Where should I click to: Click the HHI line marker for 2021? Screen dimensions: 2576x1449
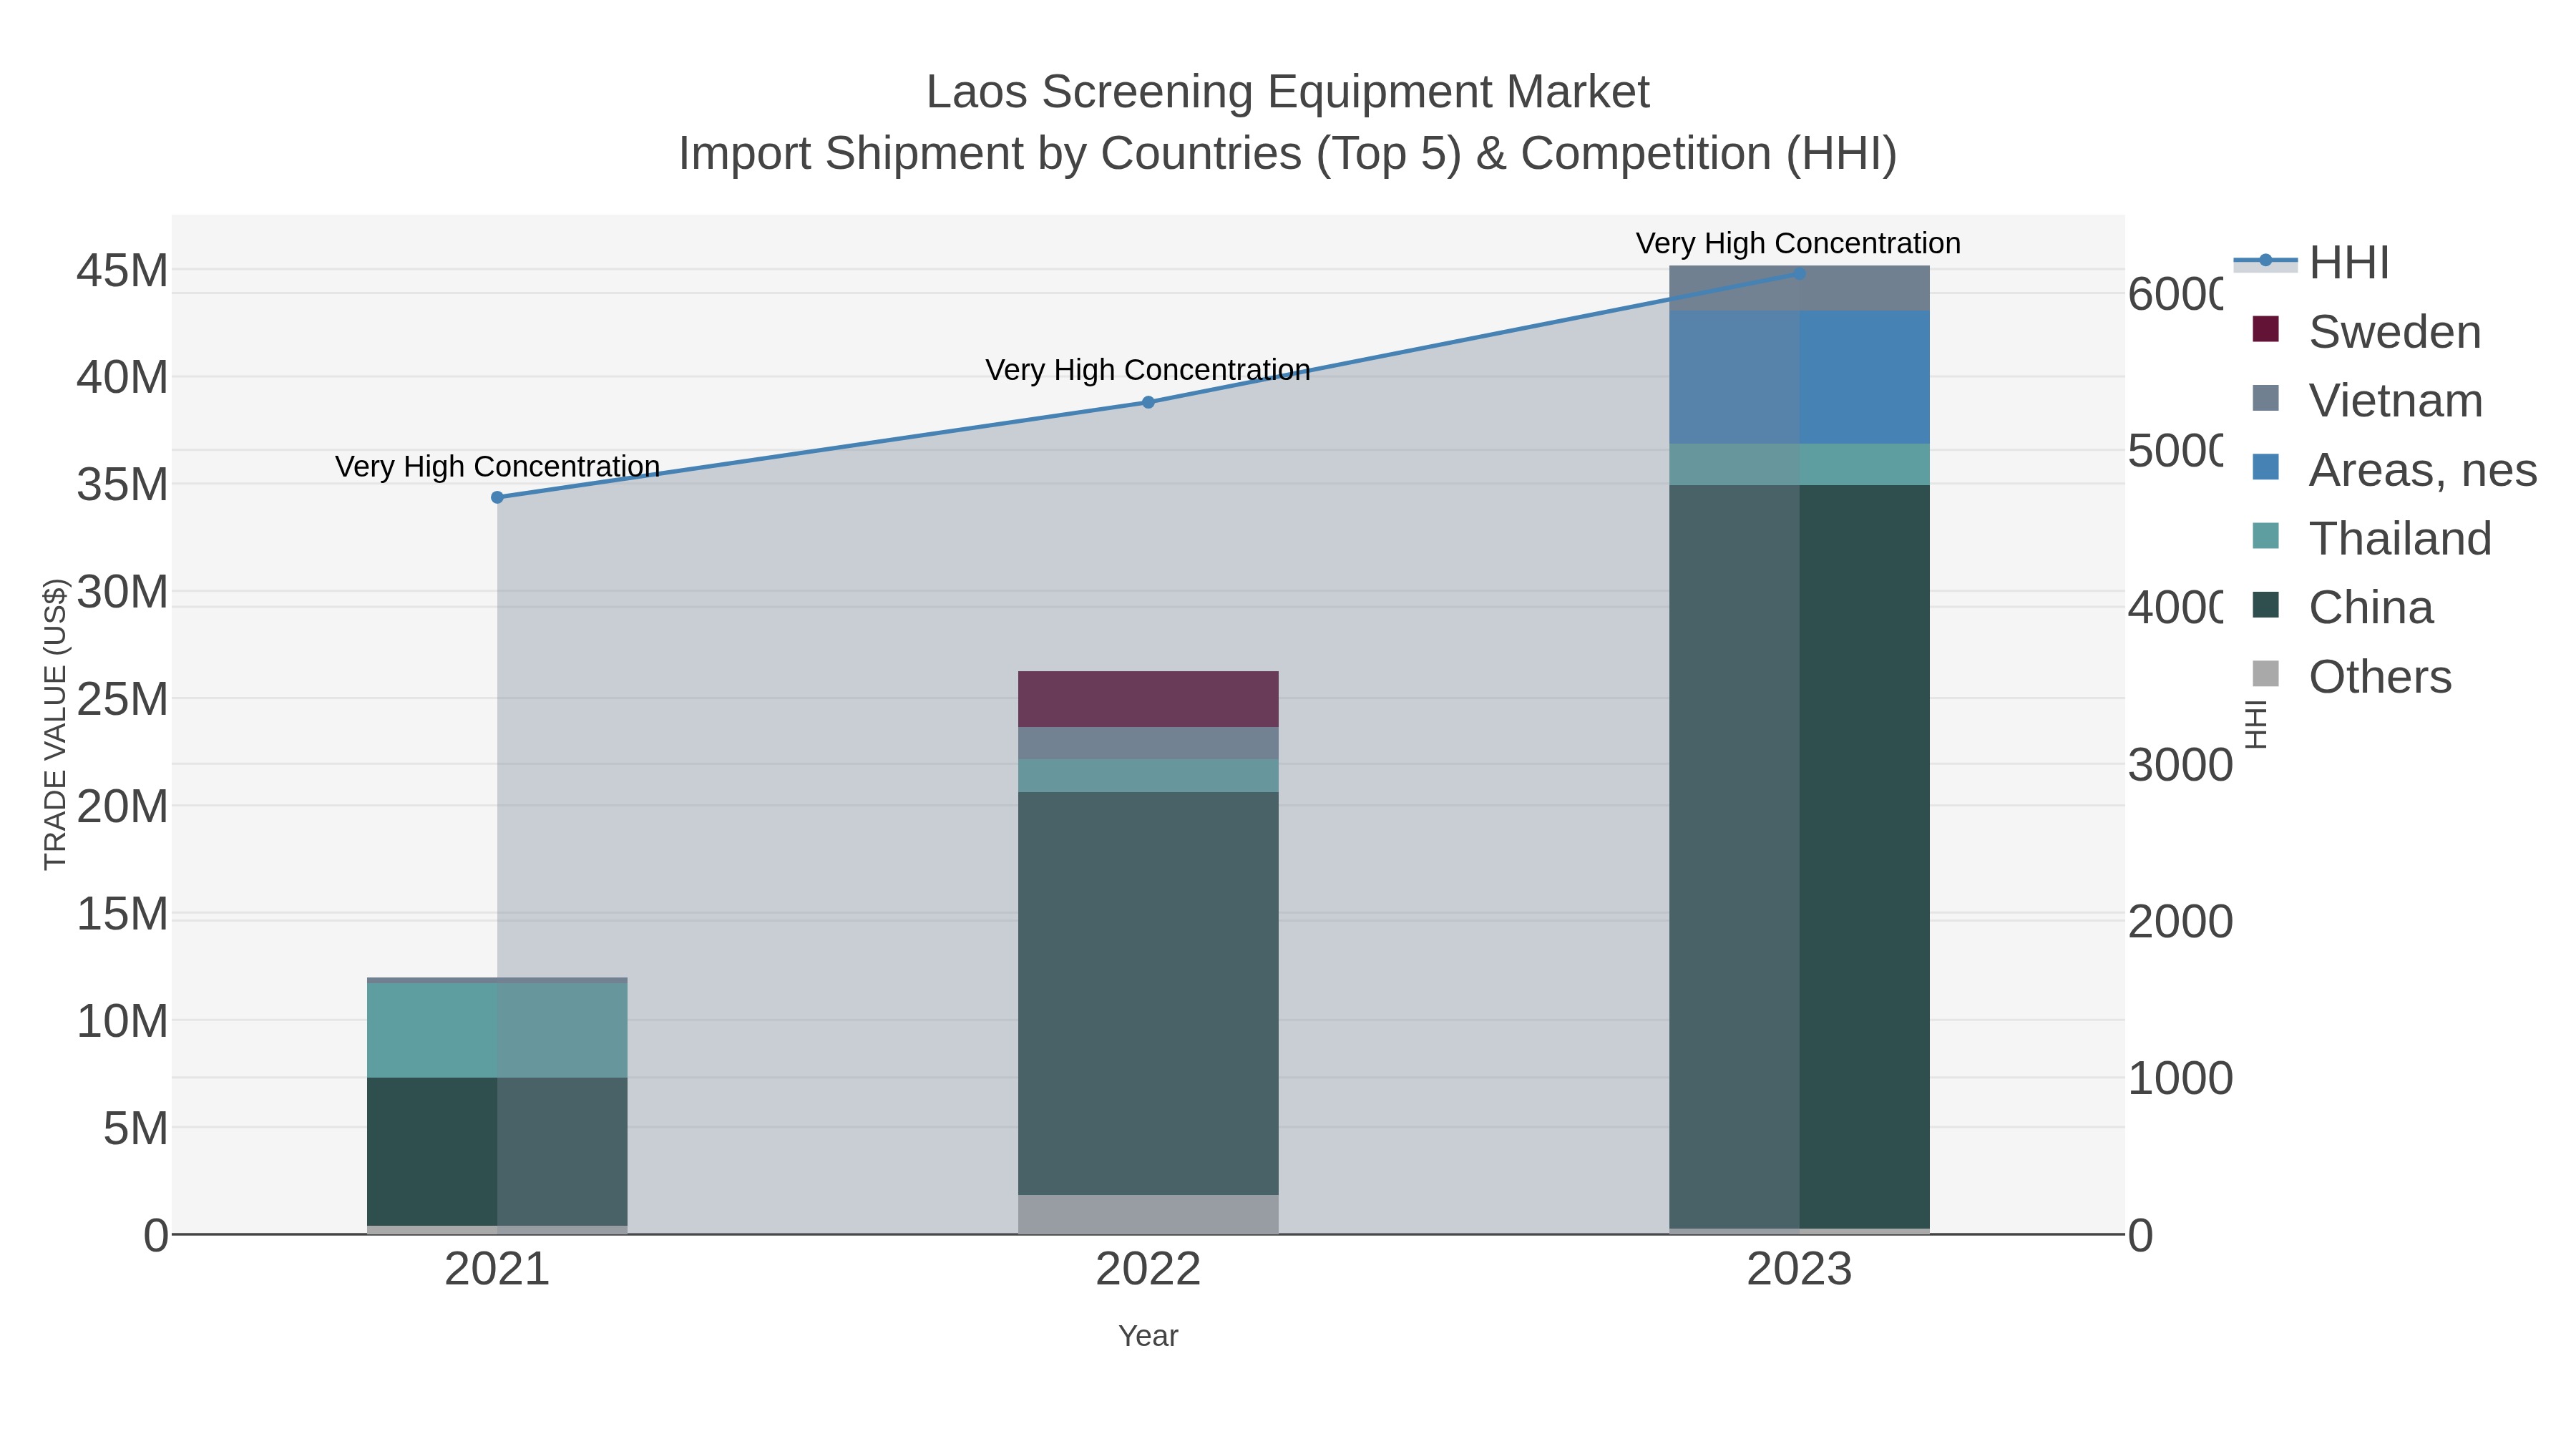(x=497, y=497)
